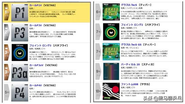The width and height of the screenshot is (185, 104).
Task: Click the P4 rubber product thumbnail
Action: [x=20, y=93]
